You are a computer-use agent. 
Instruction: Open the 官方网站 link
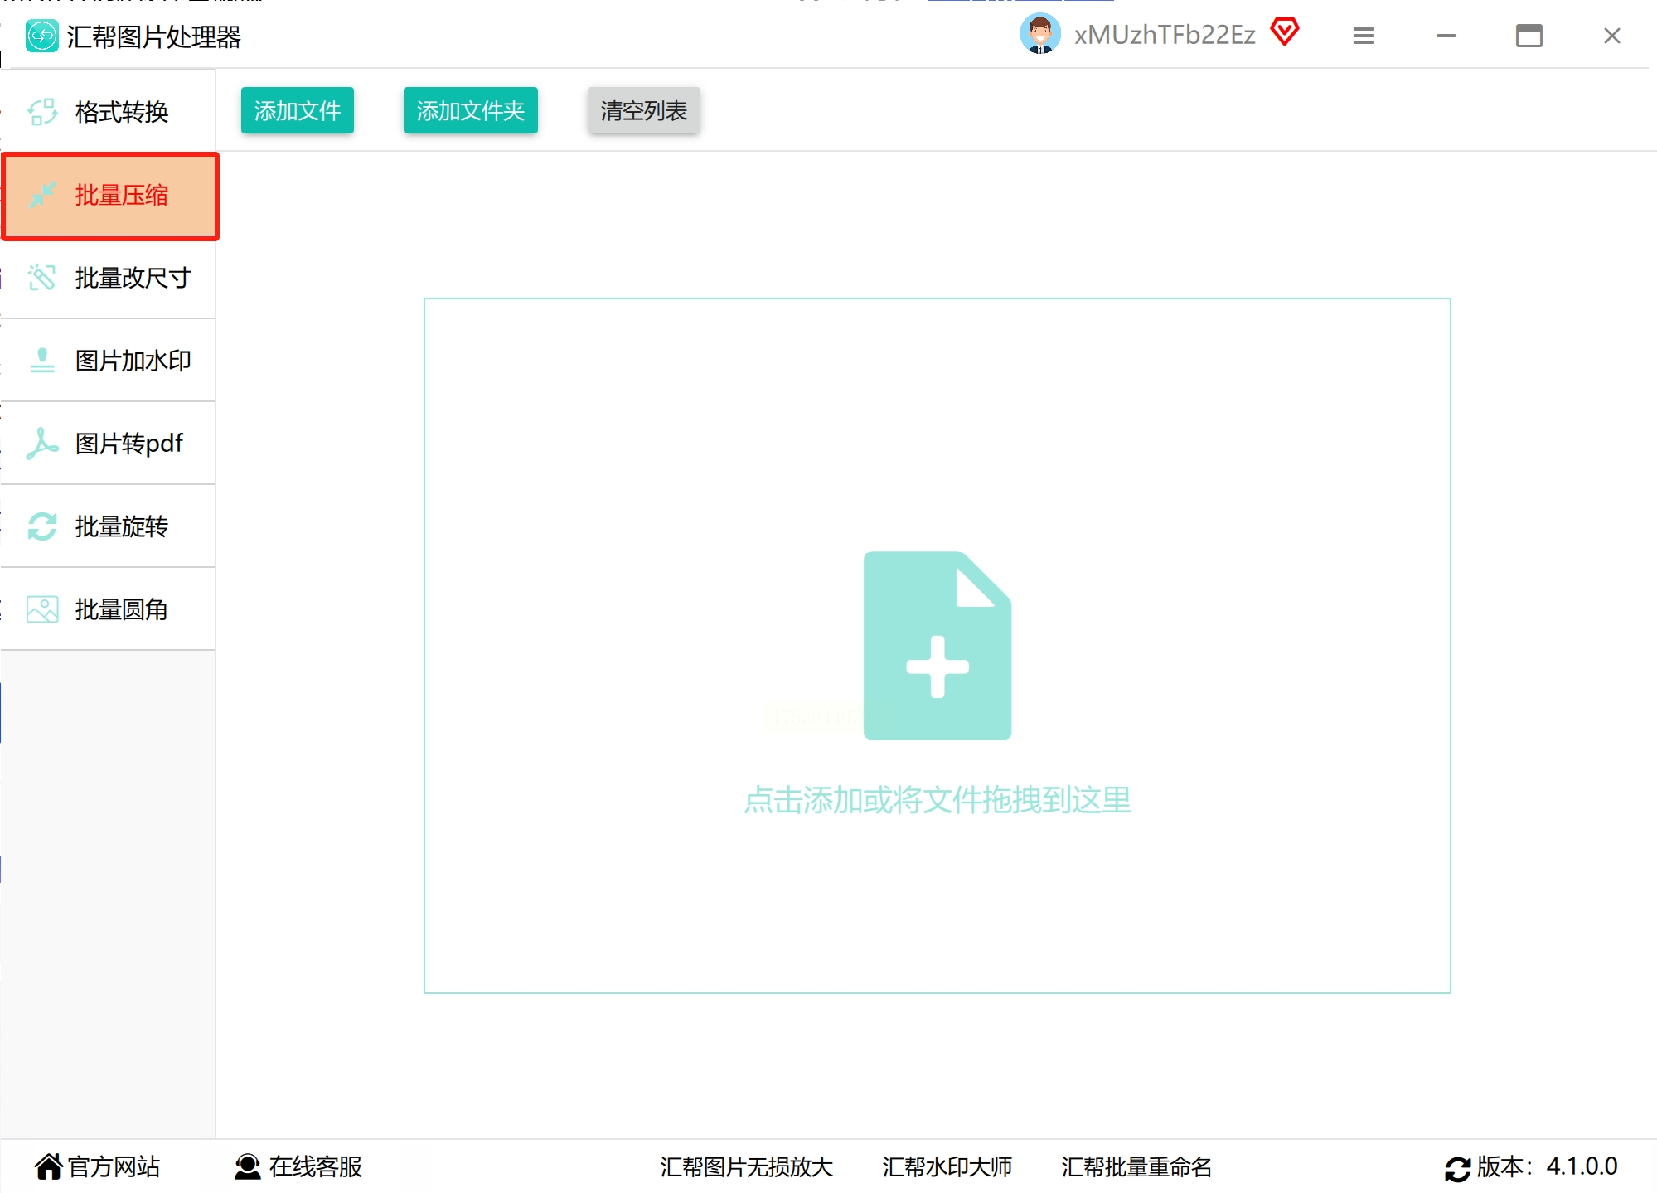[x=114, y=1166]
